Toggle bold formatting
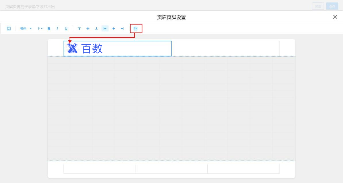 click(x=49, y=28)
